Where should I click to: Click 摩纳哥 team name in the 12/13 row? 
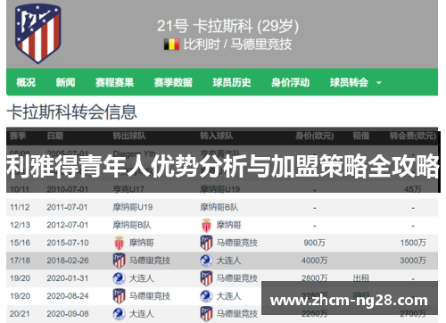tap(228, 225)
